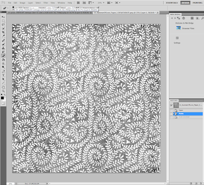Viewport: 204px width, 185px height.
Task: Toggle Erase to History checkbox
Action: coord(82,8)
